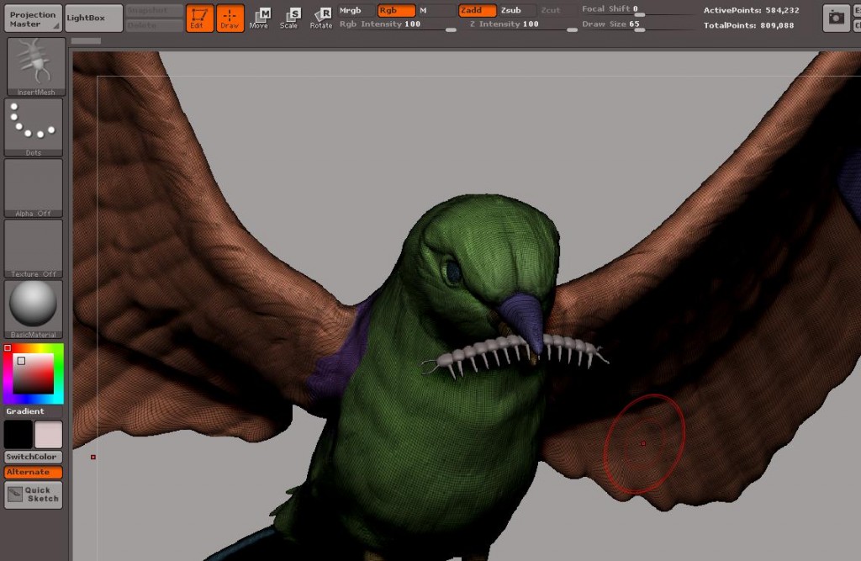Open the InsertMesh brush picker
861x561 pixels.
(34, 66)
